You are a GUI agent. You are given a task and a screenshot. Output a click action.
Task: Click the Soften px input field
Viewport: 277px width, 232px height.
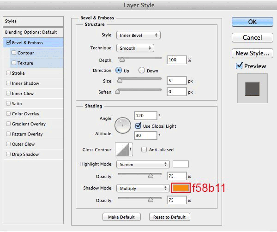pos(176,92)
